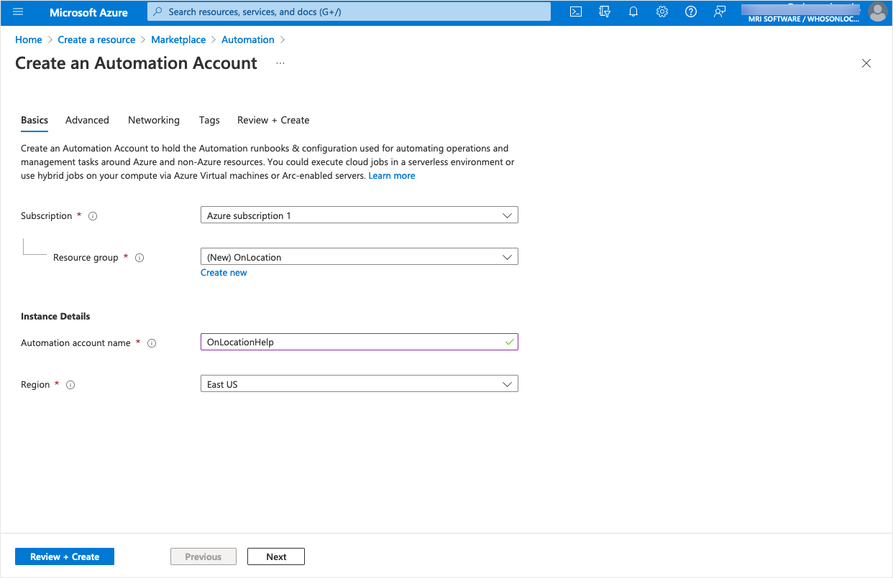Click the Create an Automation Account title
This screenshot has width=893, height=578.
136,63
